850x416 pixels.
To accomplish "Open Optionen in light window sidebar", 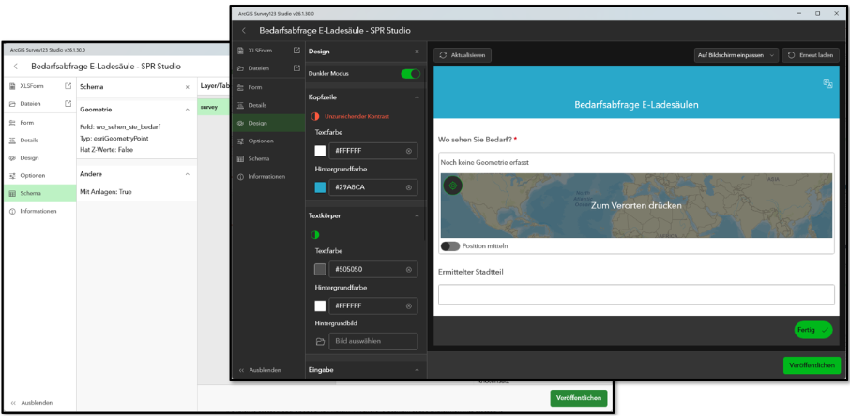I will [40, 175].
